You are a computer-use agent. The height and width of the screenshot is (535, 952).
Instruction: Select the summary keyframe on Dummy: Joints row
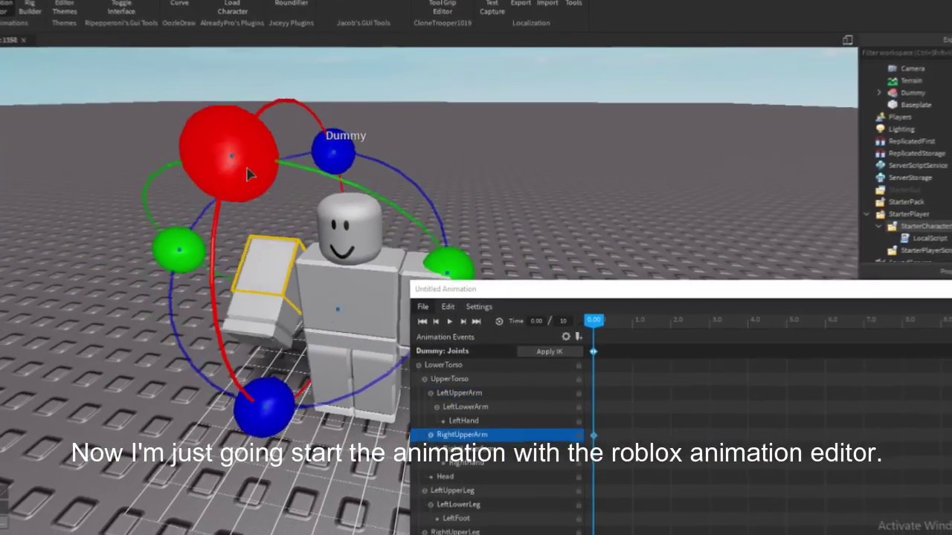(x=594, y=351)
